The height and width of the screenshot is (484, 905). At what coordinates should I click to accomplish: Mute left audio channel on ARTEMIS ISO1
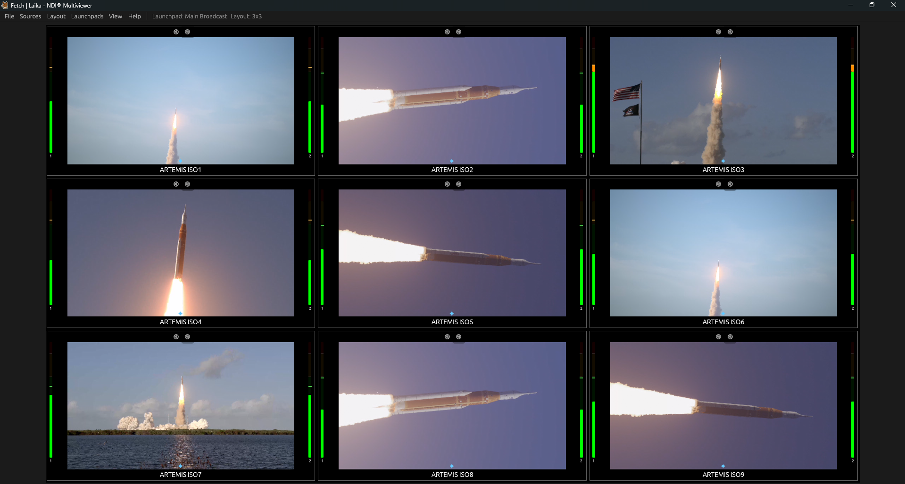tap(175, 32)
